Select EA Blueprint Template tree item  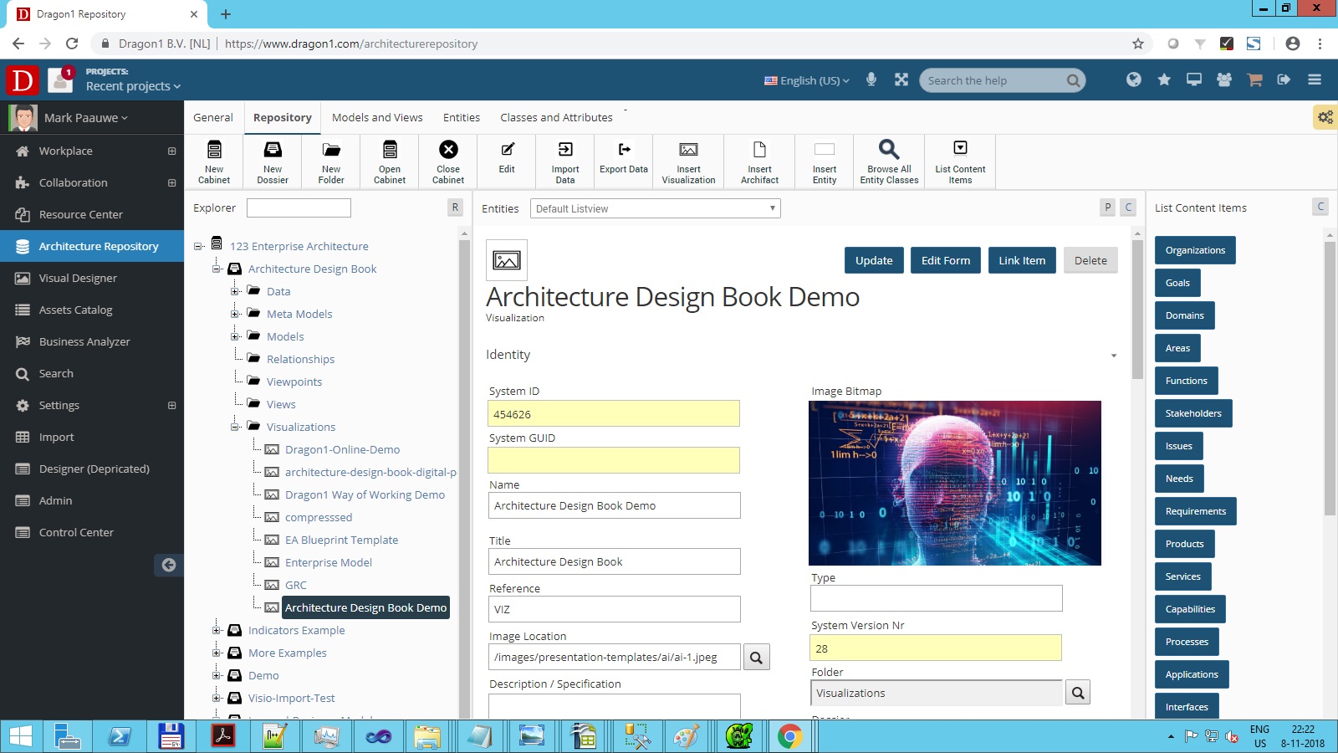pos(341,540)
